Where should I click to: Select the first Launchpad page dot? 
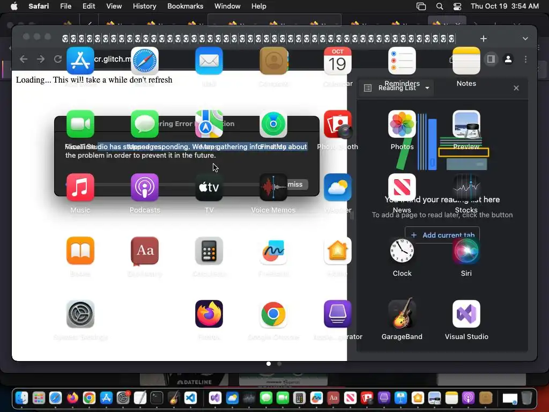[269, 364]
